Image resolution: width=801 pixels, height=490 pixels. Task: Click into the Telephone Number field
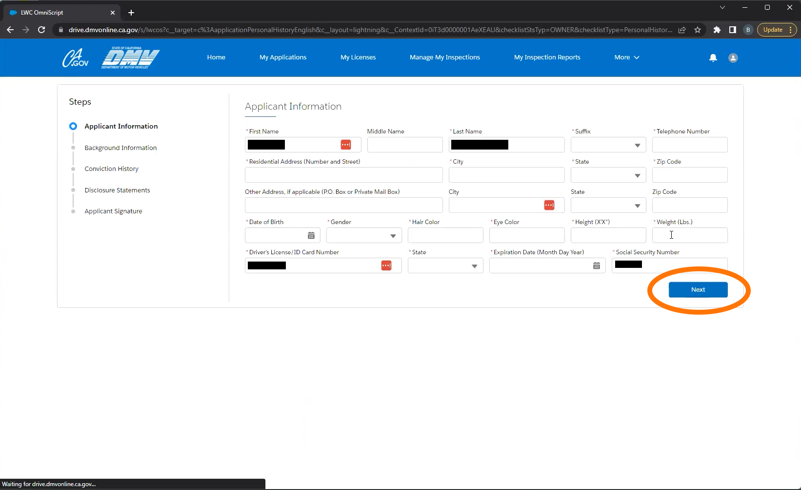[x=689, y=145]
